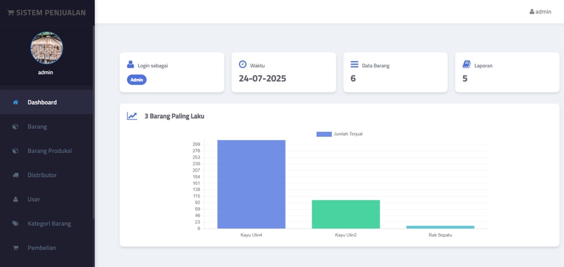This screenshot has width=564, height=267.
Task: Click the home icon beside Dashboard
Action: pos(15,102)
